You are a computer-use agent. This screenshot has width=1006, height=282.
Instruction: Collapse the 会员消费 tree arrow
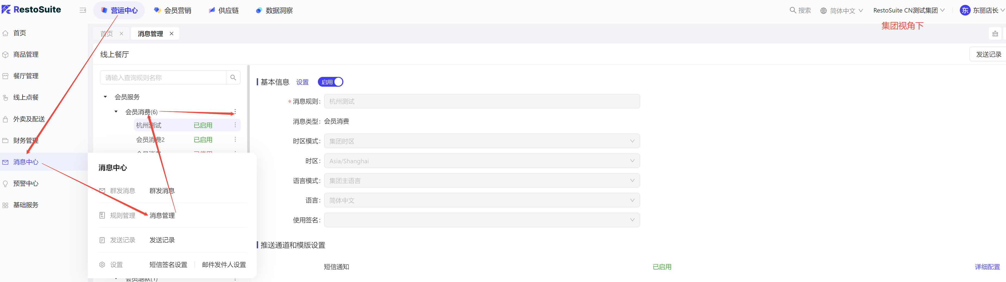tap(116, 112)
